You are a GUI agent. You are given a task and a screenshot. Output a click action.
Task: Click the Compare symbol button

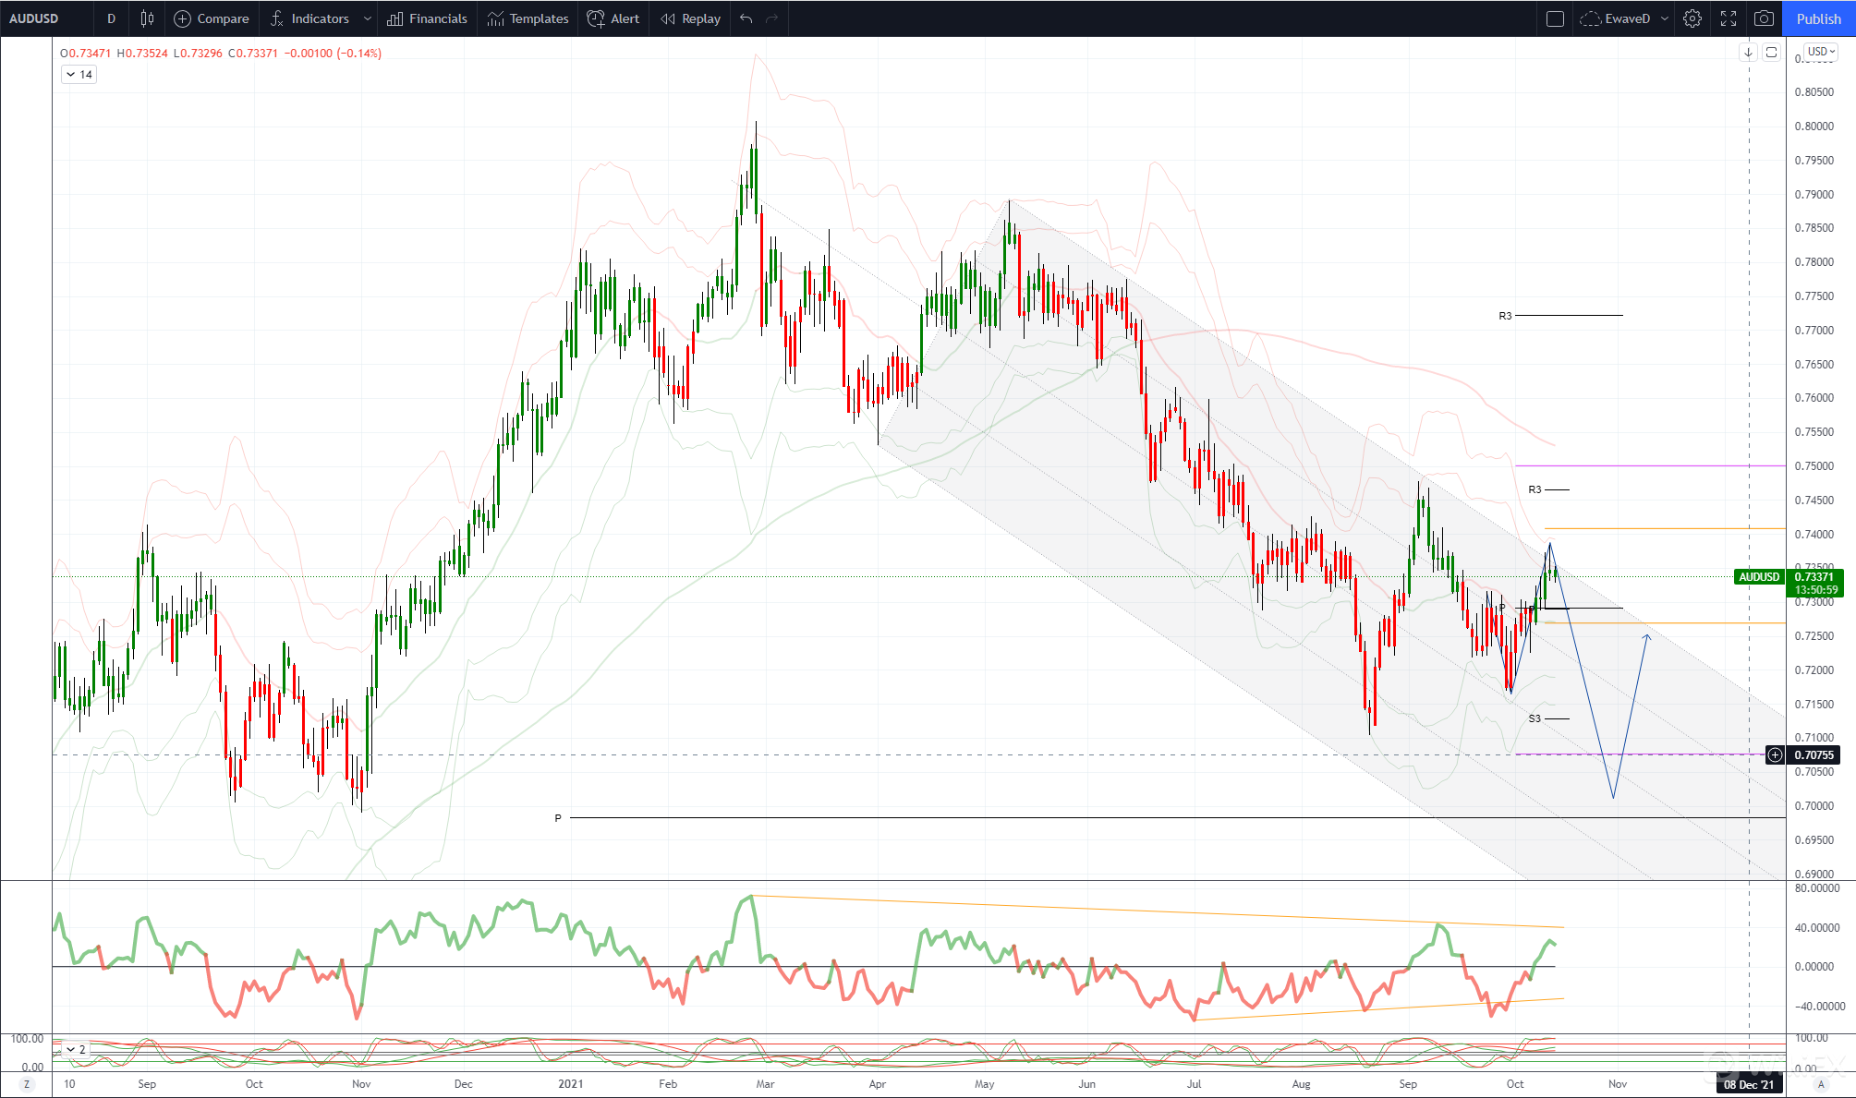pos(212,18)
